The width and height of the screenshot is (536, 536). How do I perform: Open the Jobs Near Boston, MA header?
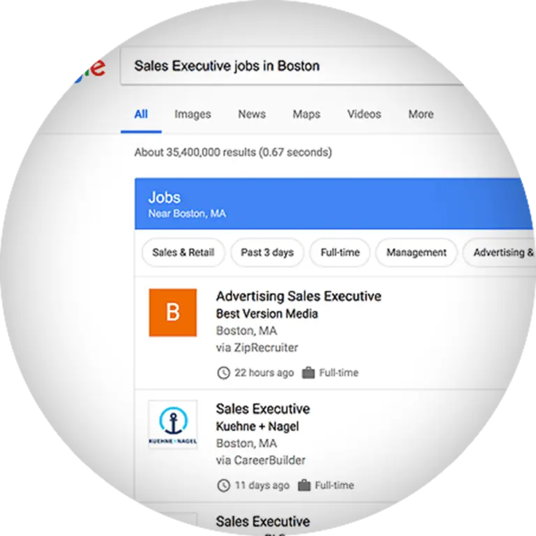334,204
